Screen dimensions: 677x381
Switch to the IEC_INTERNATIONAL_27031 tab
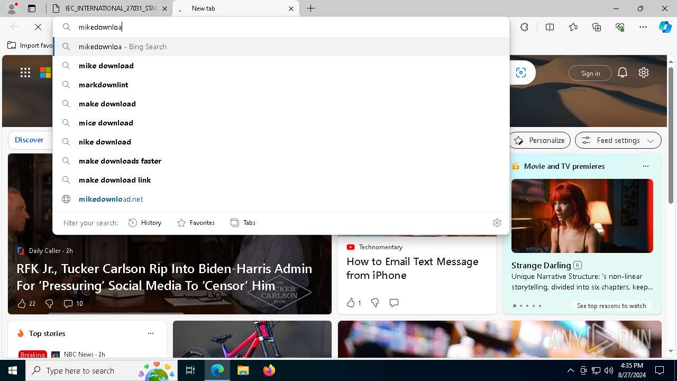(x=109, y=8)
